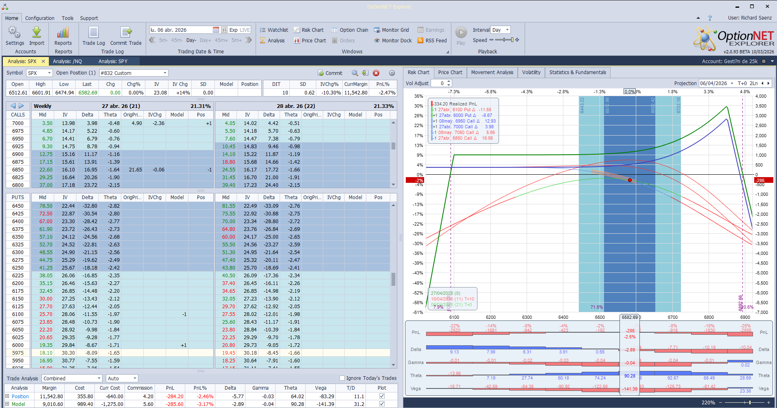Open the Settings gear icon
The width and height of the screenshot is (777, 408).
point(15,33)
